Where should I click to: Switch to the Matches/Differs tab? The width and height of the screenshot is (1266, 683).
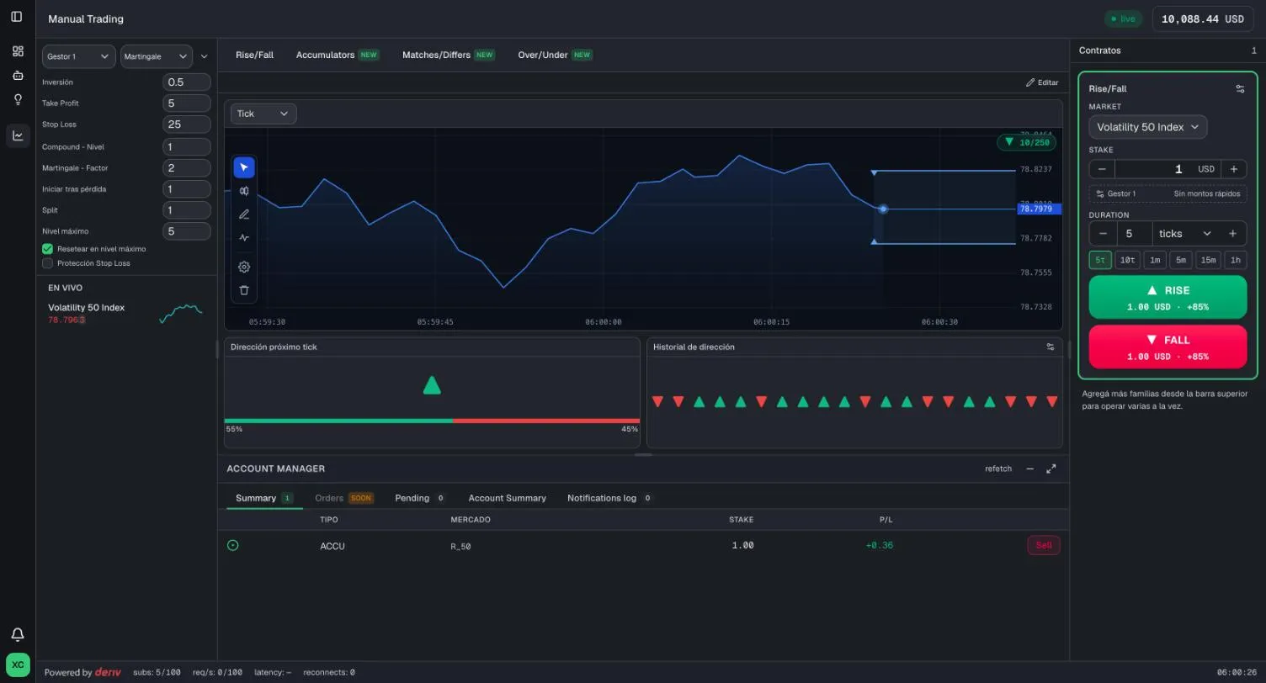pos(448,55)
